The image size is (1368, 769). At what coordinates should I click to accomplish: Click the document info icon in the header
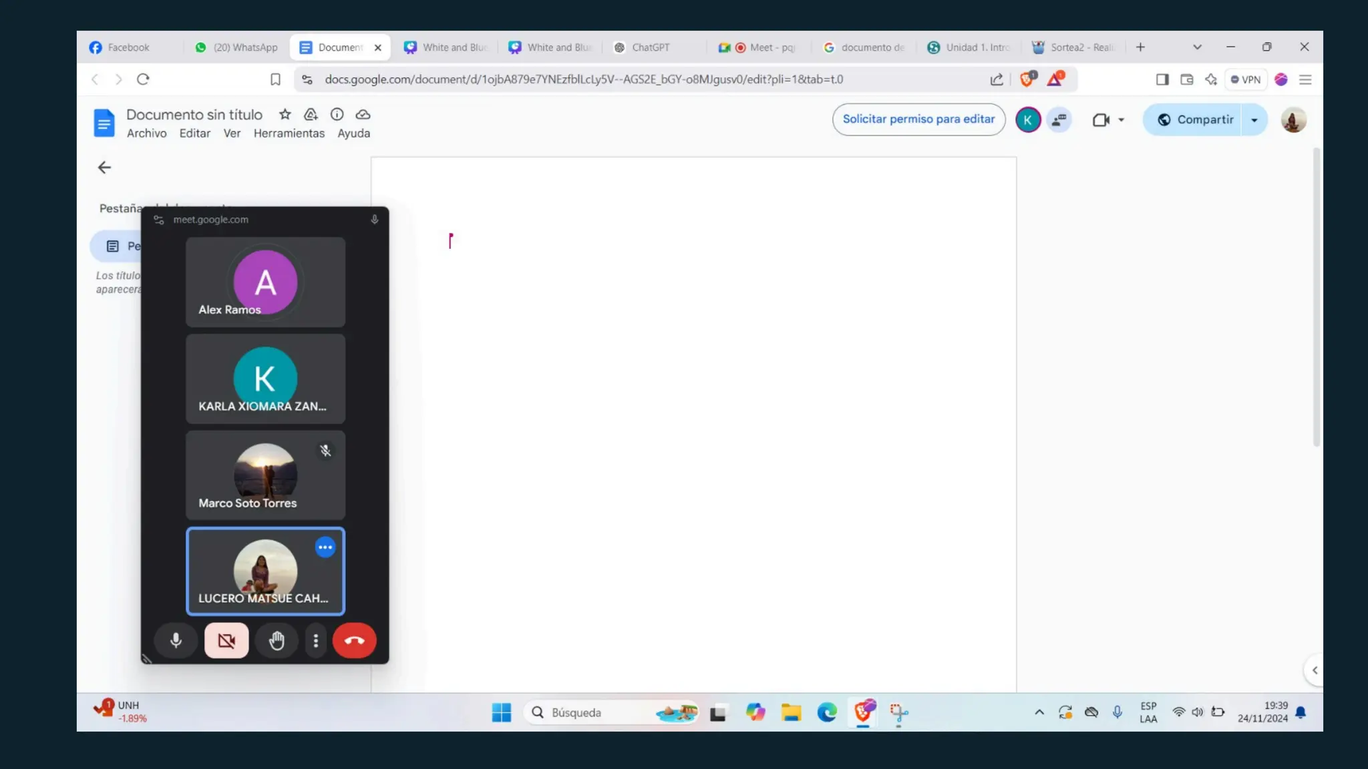pos(337,114)
